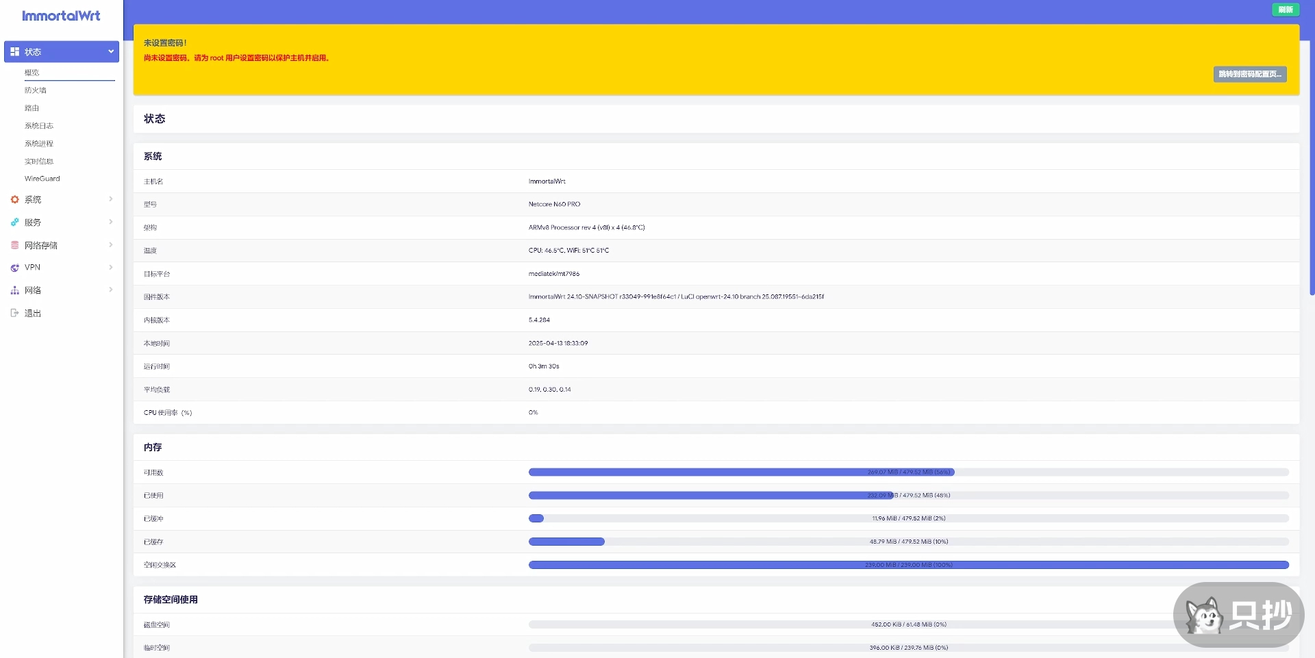Open the 防火墙 status page

pos(34,90)
